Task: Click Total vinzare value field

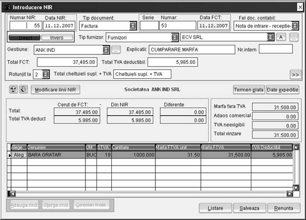Action: pyautogui.click(x=275, y=135)
